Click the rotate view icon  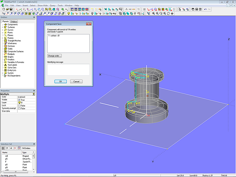click(x=168, y=14)
